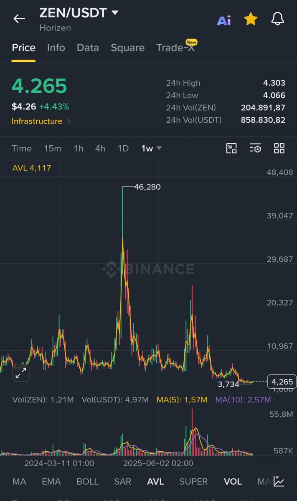Toggle the MA indicator

click(x=19, y=482)
